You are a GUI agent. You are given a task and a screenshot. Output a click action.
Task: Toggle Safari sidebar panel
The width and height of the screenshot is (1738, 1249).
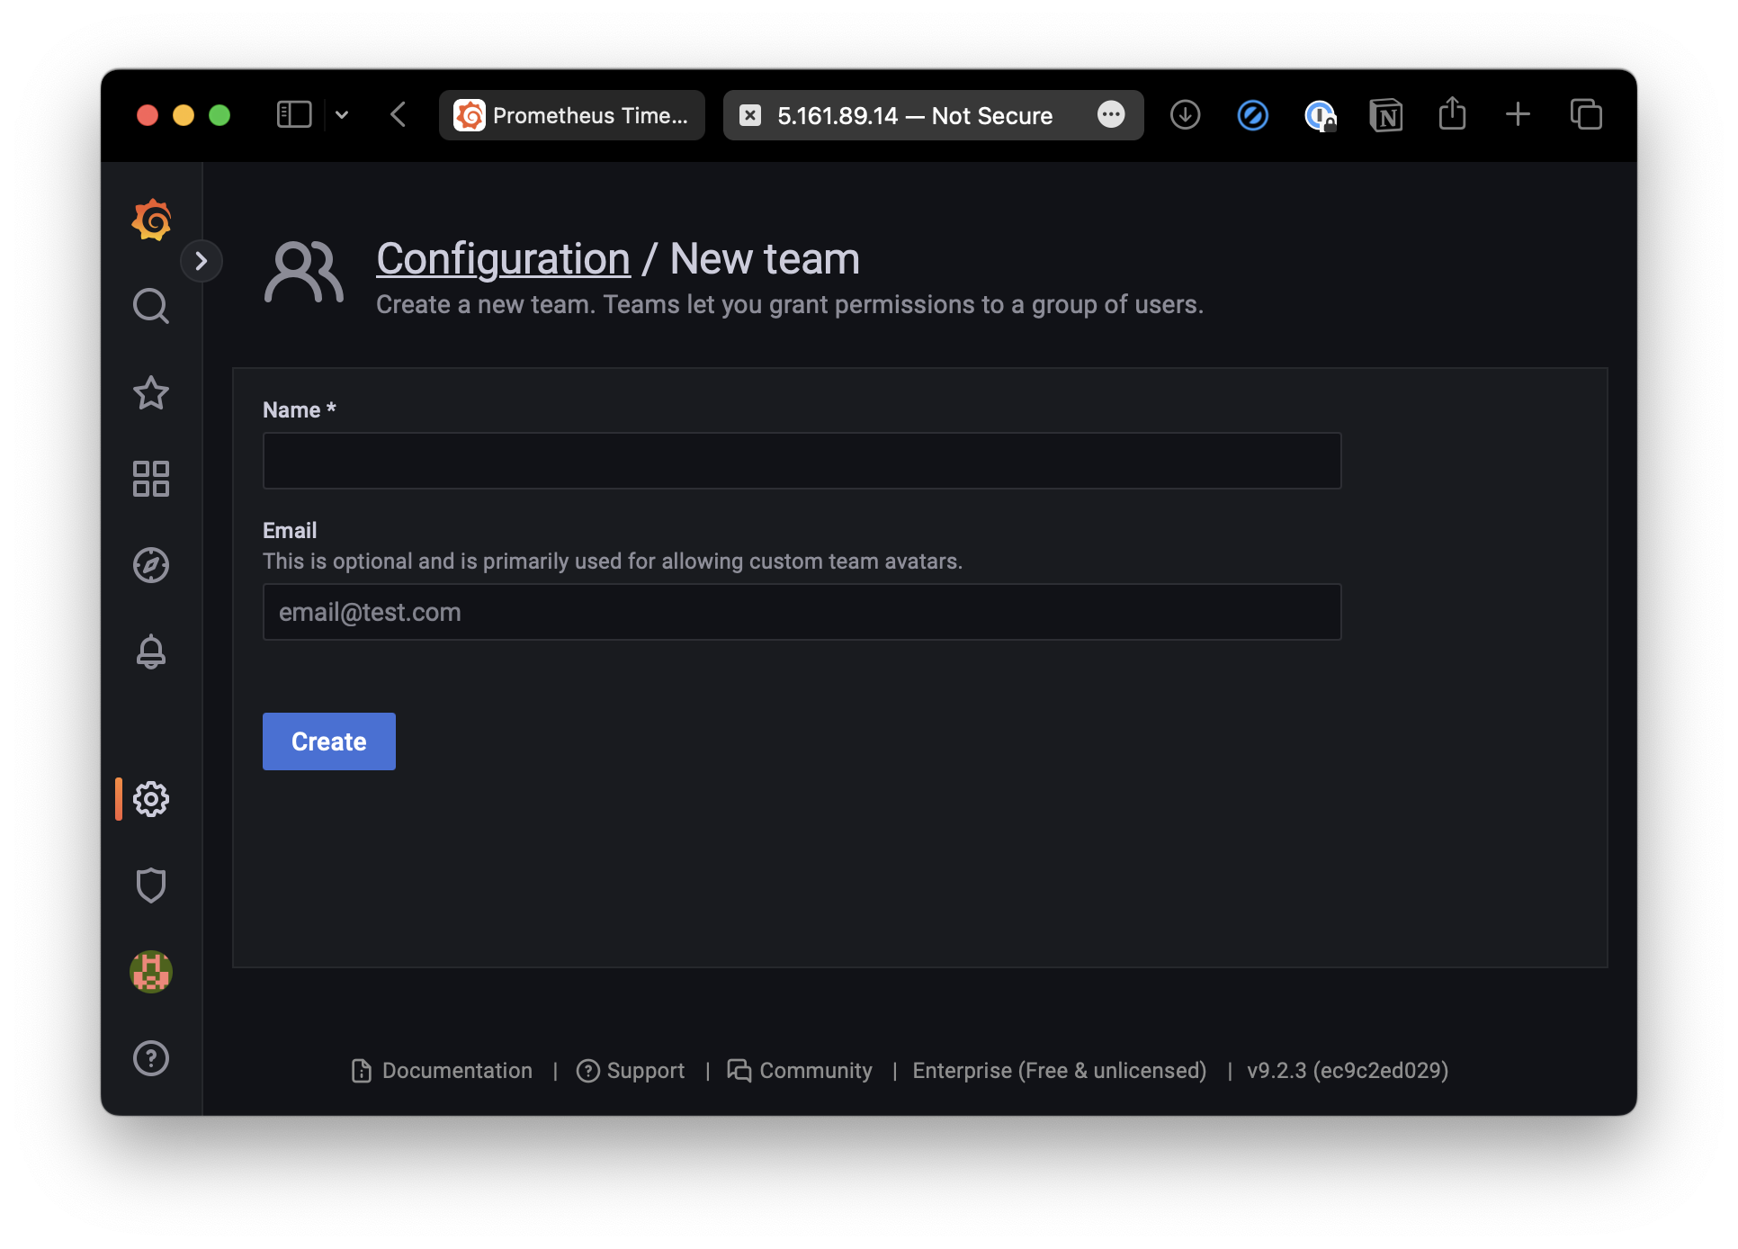coord(294,115)
